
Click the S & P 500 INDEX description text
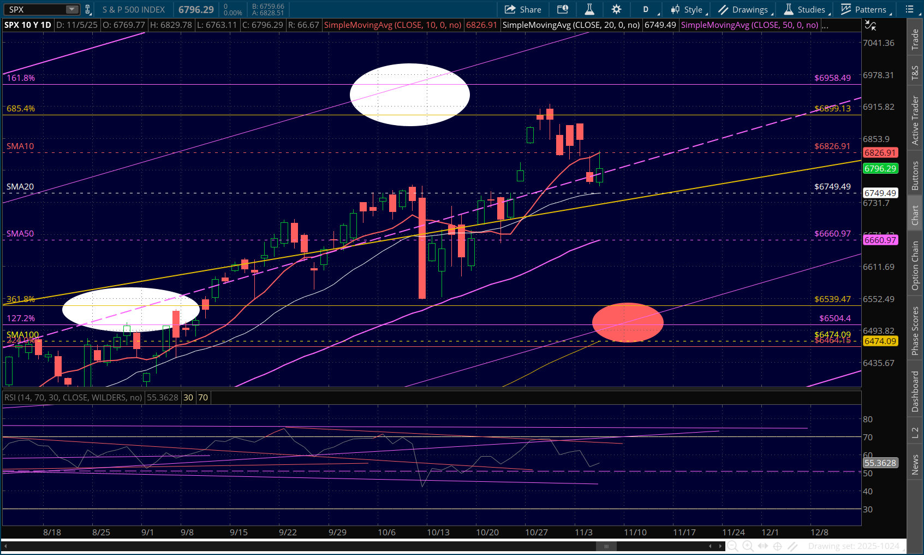pyautogui.click(x=134, y=9)
